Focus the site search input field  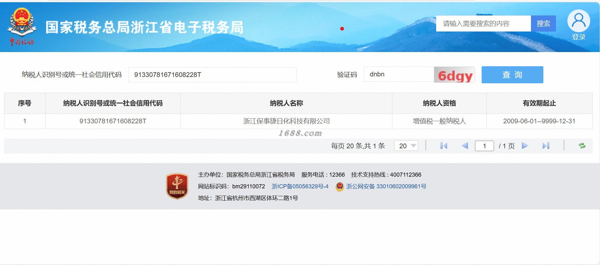click(483, 23)
